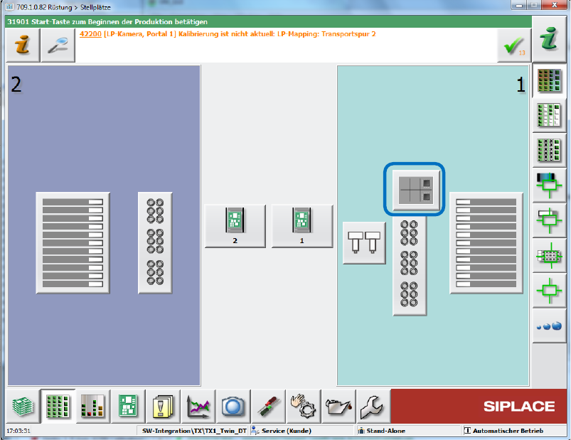The height and width of the screenshot is (440, 571).
Task: Click the SW-Integration\TX\TX1_Twin_DT status entry
Action: coord(194,431)
